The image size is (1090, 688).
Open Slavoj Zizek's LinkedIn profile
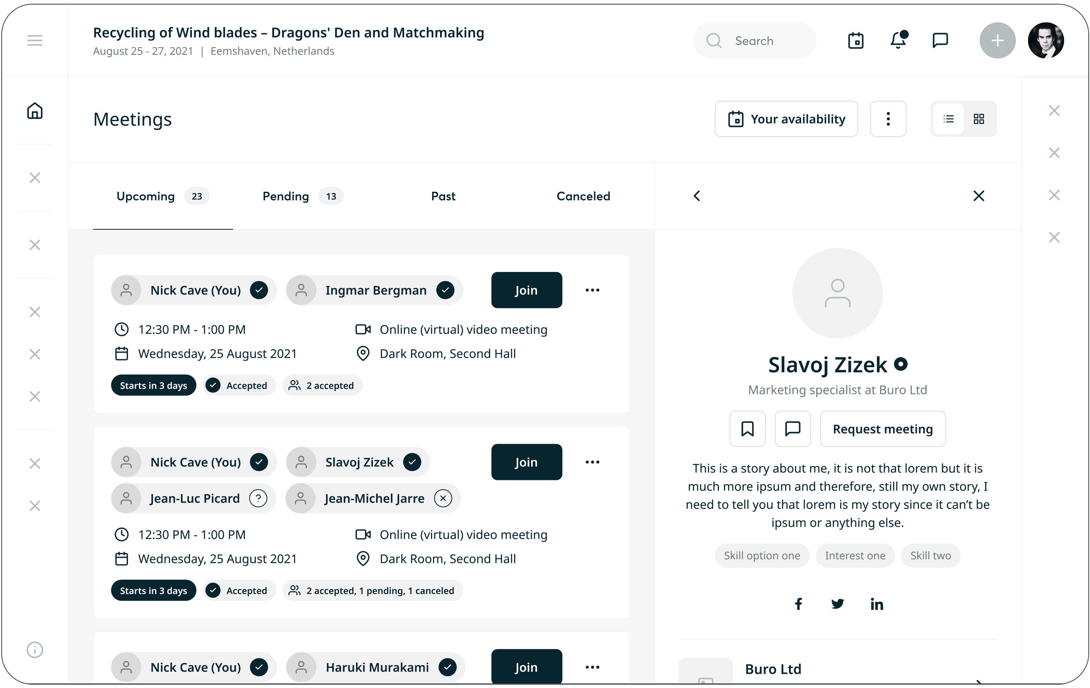(x=877, y=604)
